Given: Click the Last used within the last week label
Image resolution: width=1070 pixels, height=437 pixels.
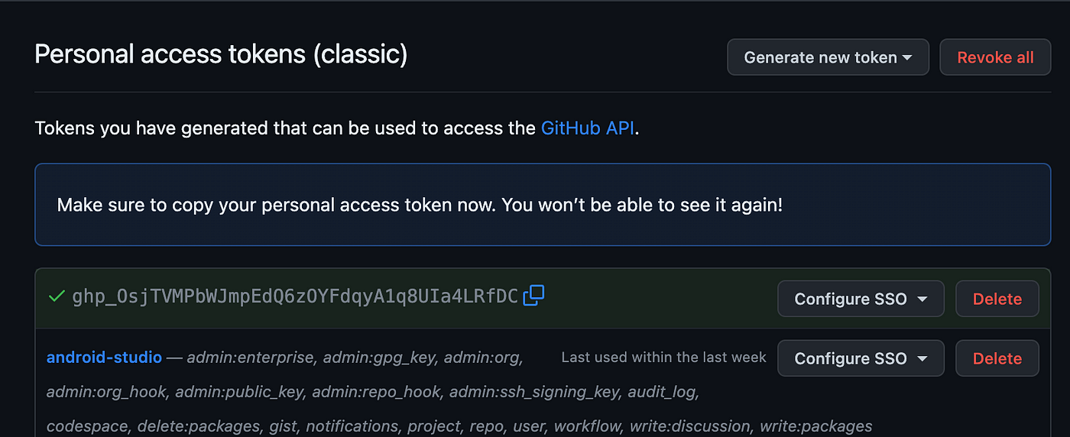Looking at the screenshot, I should pos(663,358).
